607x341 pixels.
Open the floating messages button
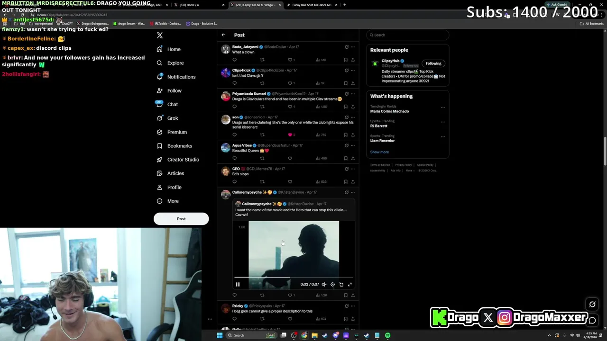pyautogui.click(x=592, y=321)
